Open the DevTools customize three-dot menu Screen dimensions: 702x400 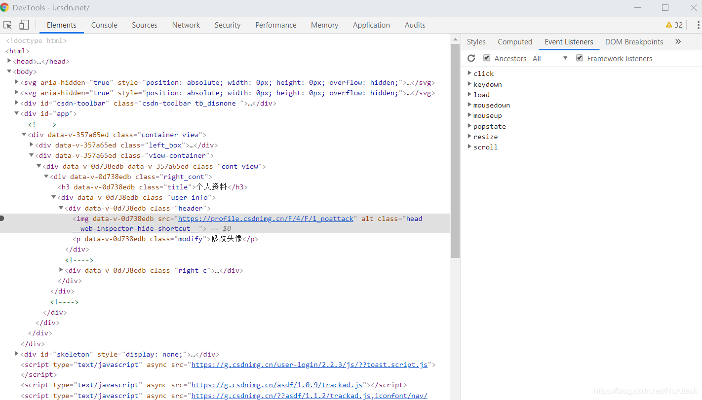click(698, 25)
